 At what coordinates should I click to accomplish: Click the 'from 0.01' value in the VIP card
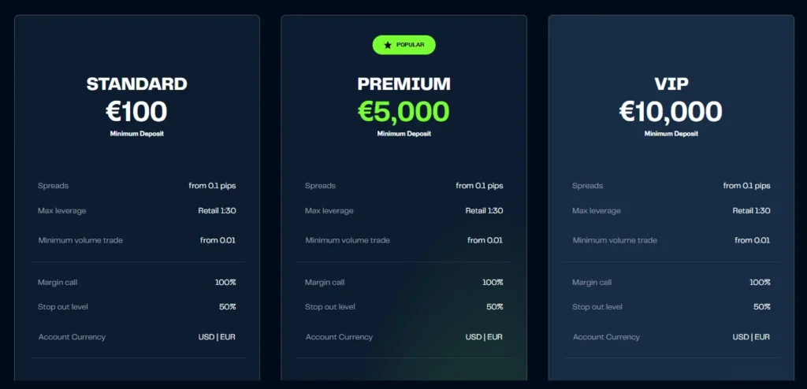tap(752, 240)
